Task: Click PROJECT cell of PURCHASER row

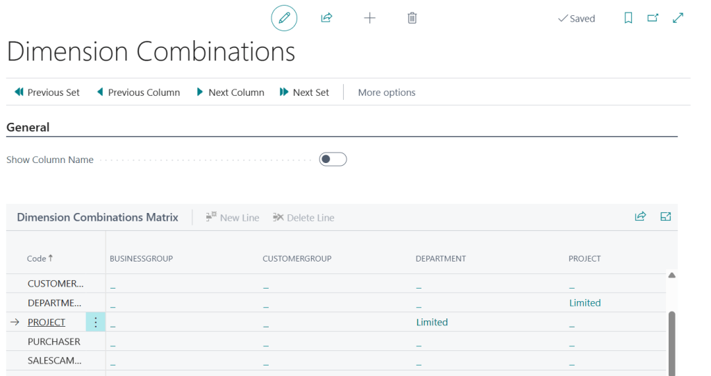Action: point(616,341)
